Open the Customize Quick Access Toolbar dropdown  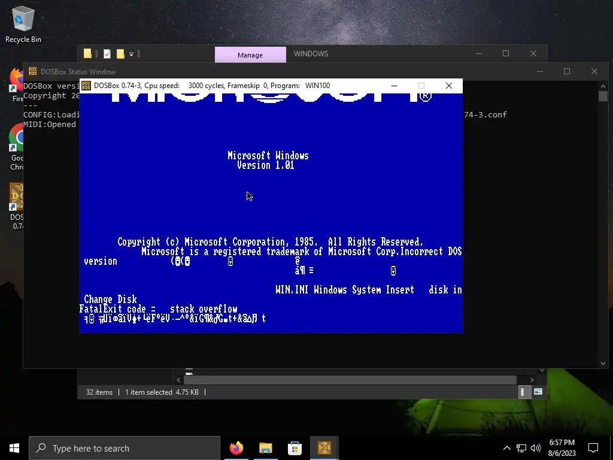click(131, 54)
